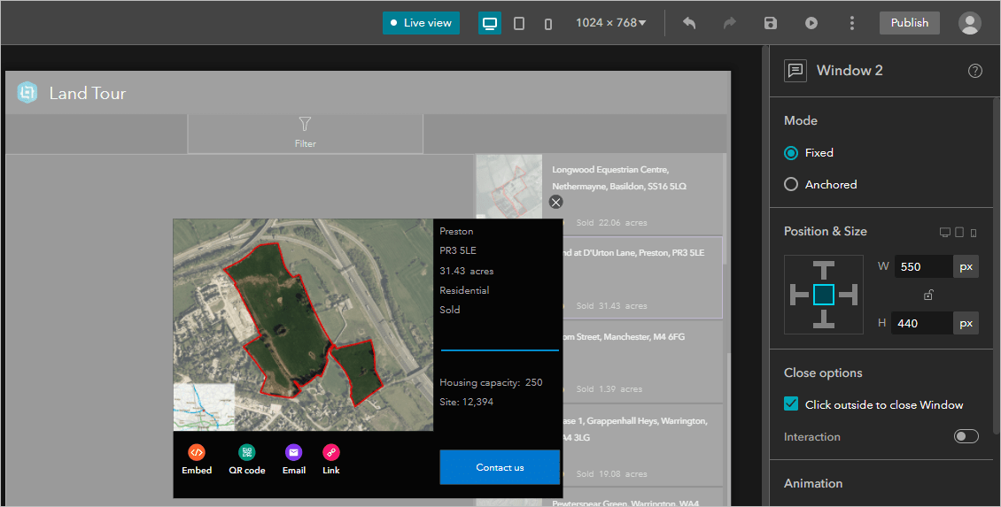Toggle the aspect ratio lock icon
The width and height of the screenshot is (1001, 507).
[928, 295]
